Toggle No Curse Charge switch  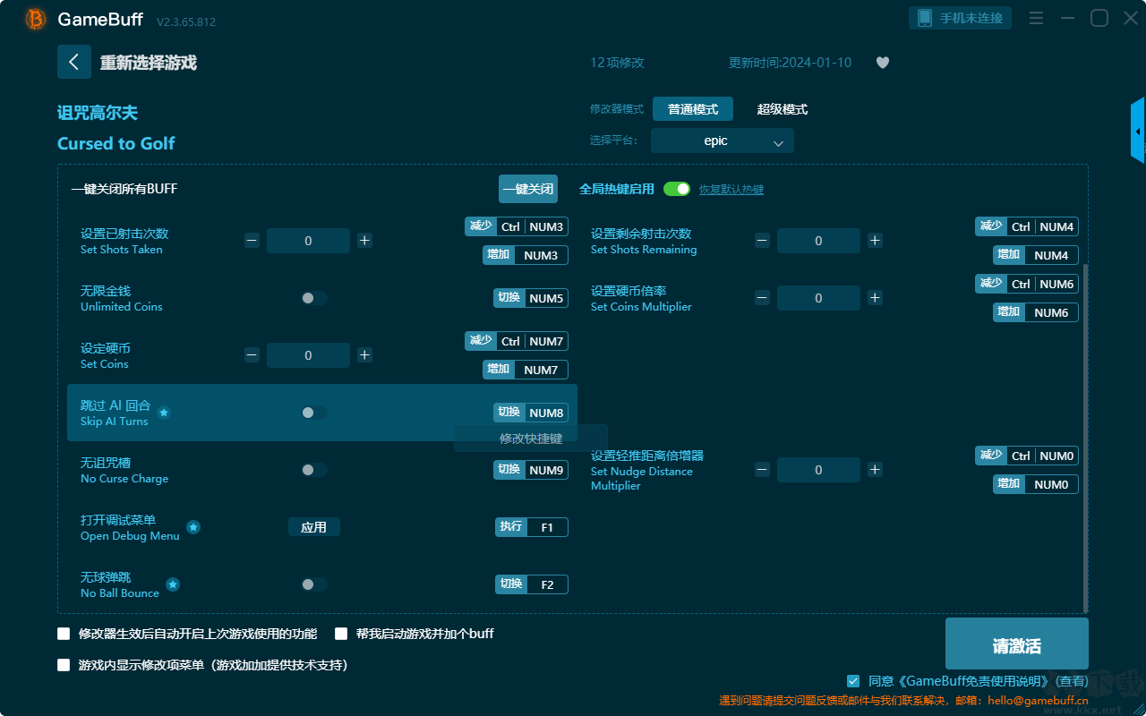pos(313,470)
